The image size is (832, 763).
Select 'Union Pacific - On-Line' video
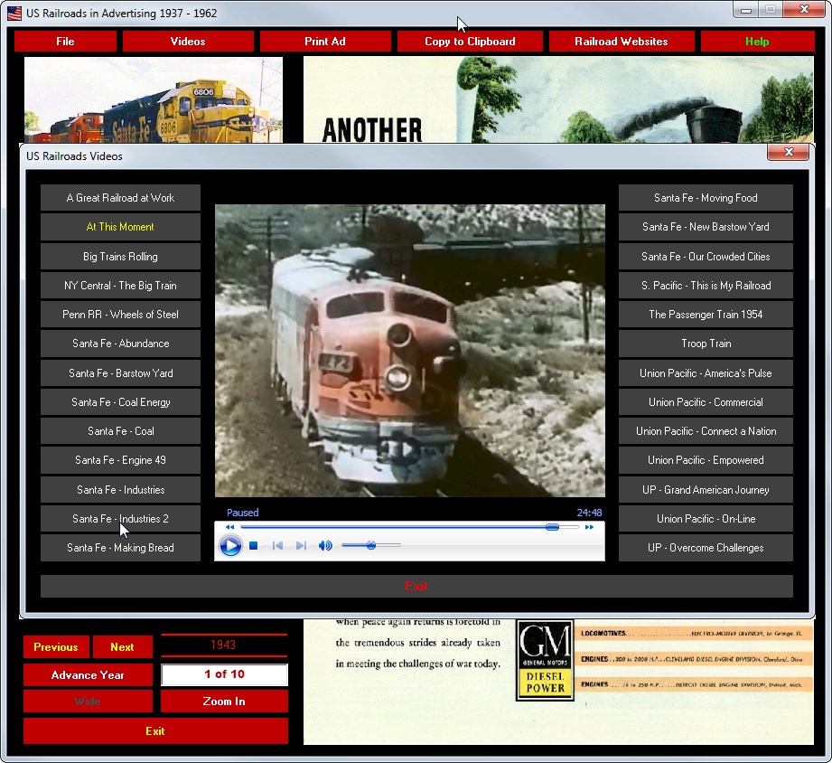coord(706,519)
